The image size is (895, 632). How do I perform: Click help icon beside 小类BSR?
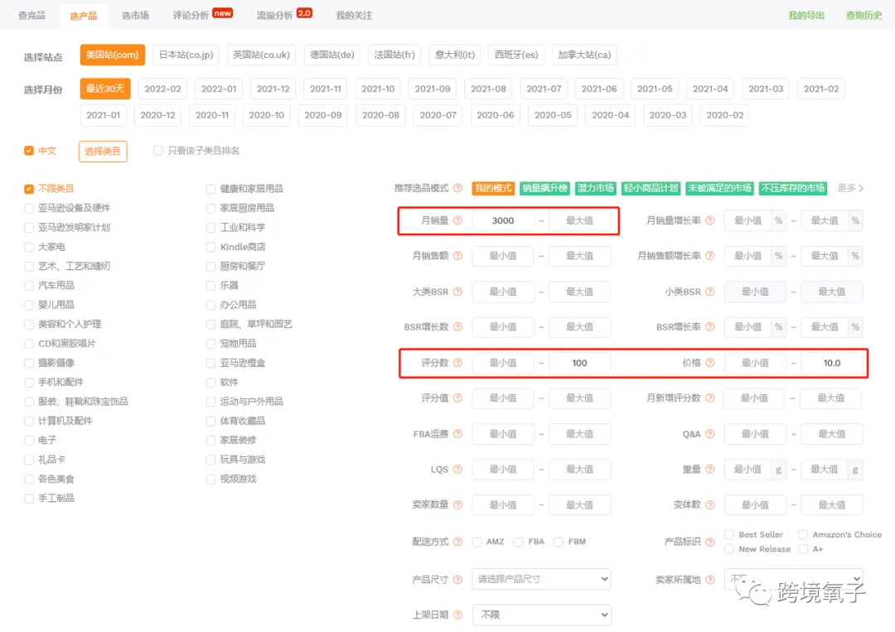(710, 292)
